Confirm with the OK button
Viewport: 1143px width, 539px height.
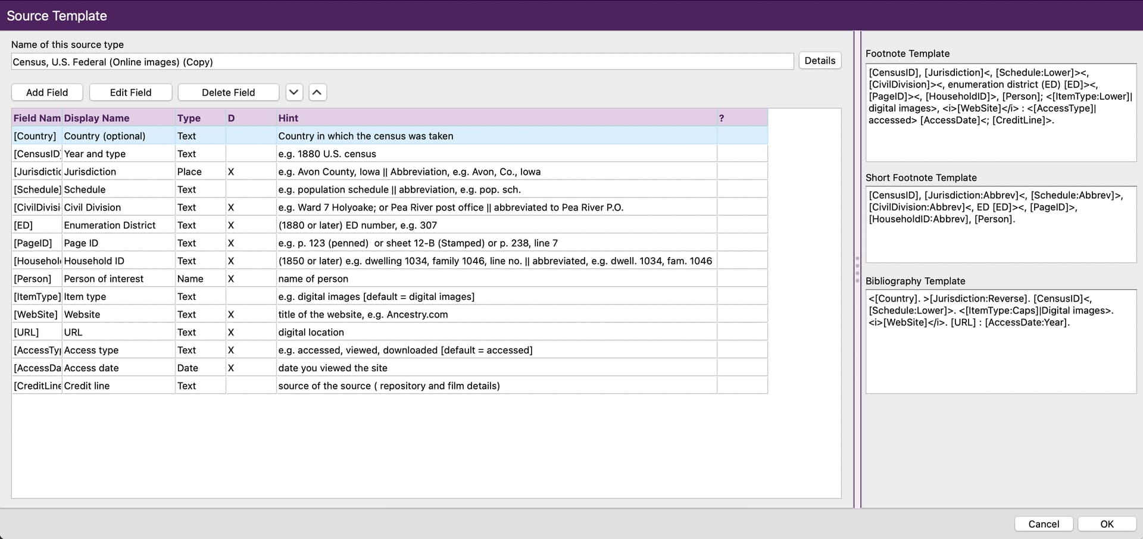[x=1107, y=524]
